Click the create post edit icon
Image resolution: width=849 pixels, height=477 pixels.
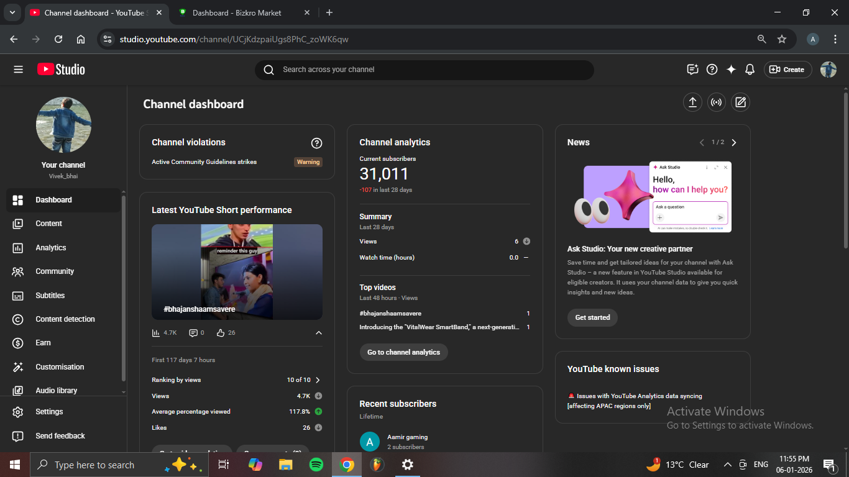tap(740, 102)
